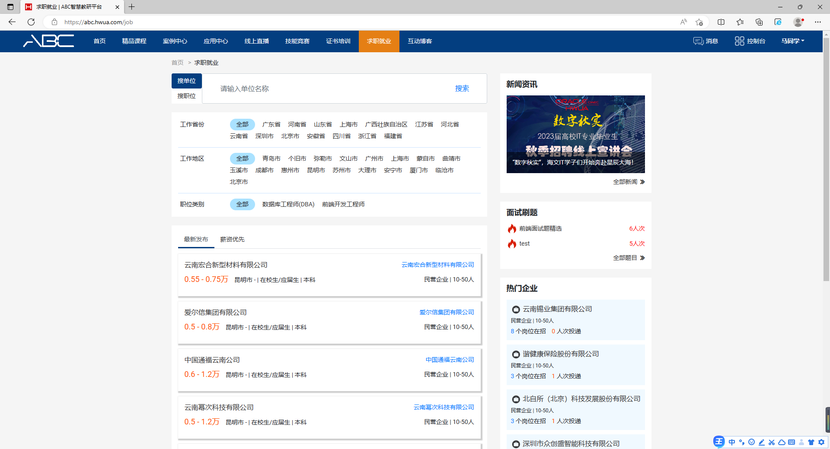Go back with the browser back arrow
Viewport: 830px width, 449px height.
[x=12, y=22]
